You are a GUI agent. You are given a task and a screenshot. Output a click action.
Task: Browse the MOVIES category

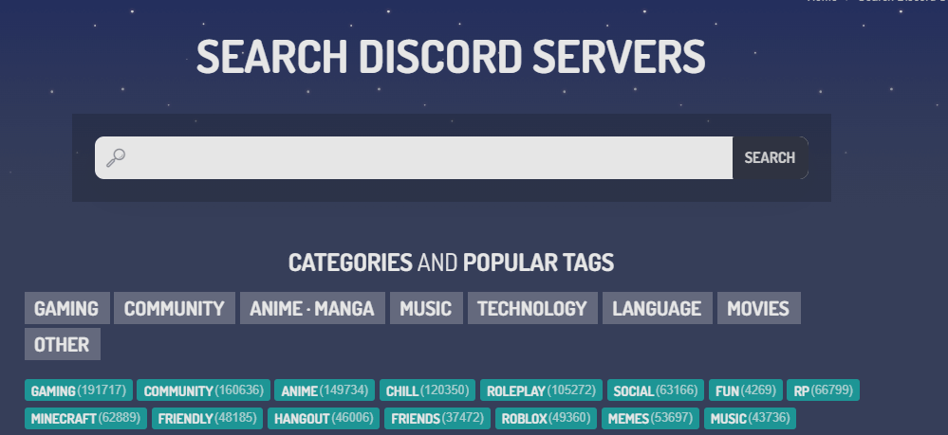click(x=758, y=308)
